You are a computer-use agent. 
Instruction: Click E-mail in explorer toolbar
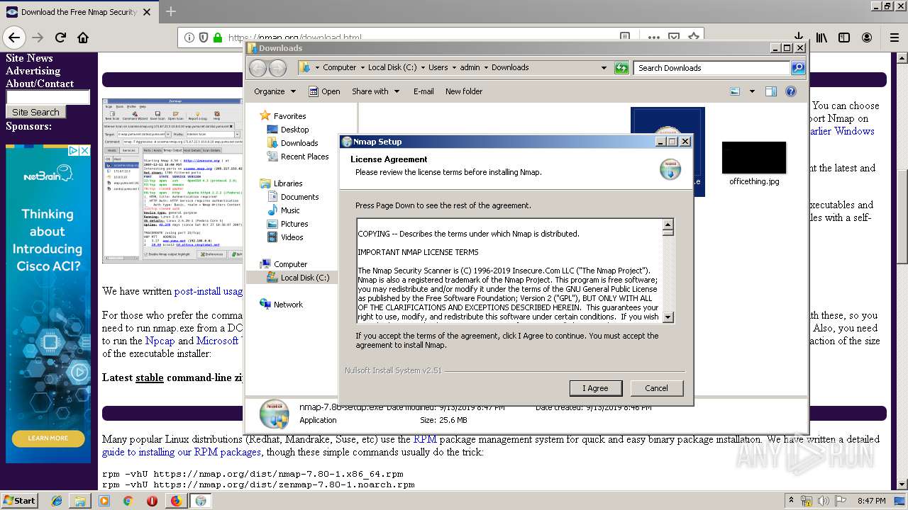click(x=423, y=91)
